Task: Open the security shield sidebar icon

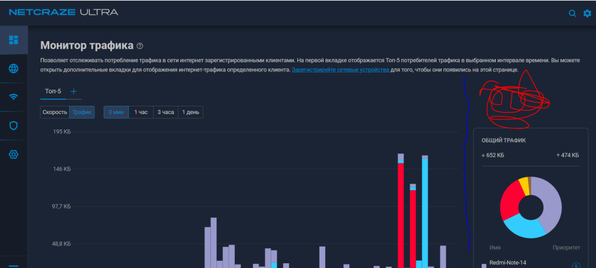Action: [14, 126]
